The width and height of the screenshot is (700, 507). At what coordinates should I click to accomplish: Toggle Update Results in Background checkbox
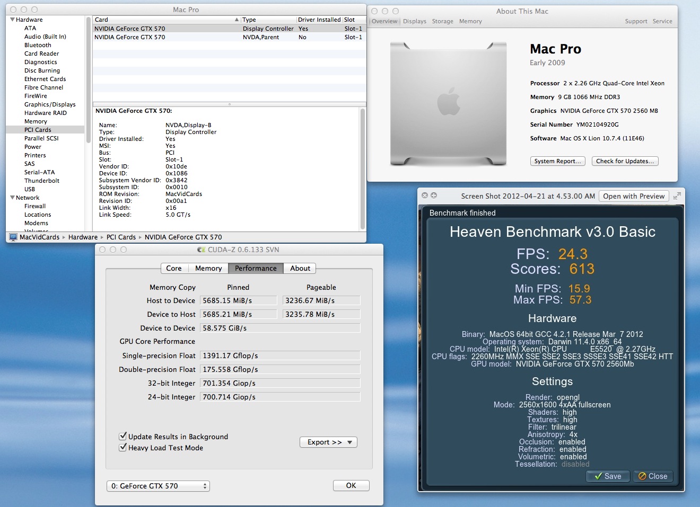(x=123, y=436)
